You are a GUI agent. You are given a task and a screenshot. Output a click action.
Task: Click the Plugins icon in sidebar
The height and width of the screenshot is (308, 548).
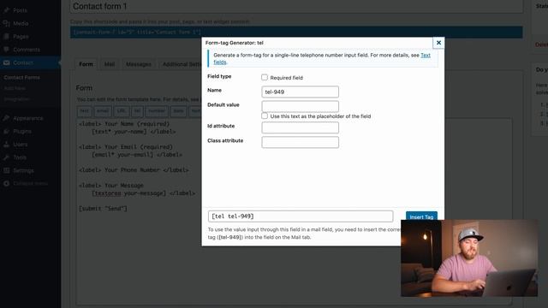click(6, 131)
